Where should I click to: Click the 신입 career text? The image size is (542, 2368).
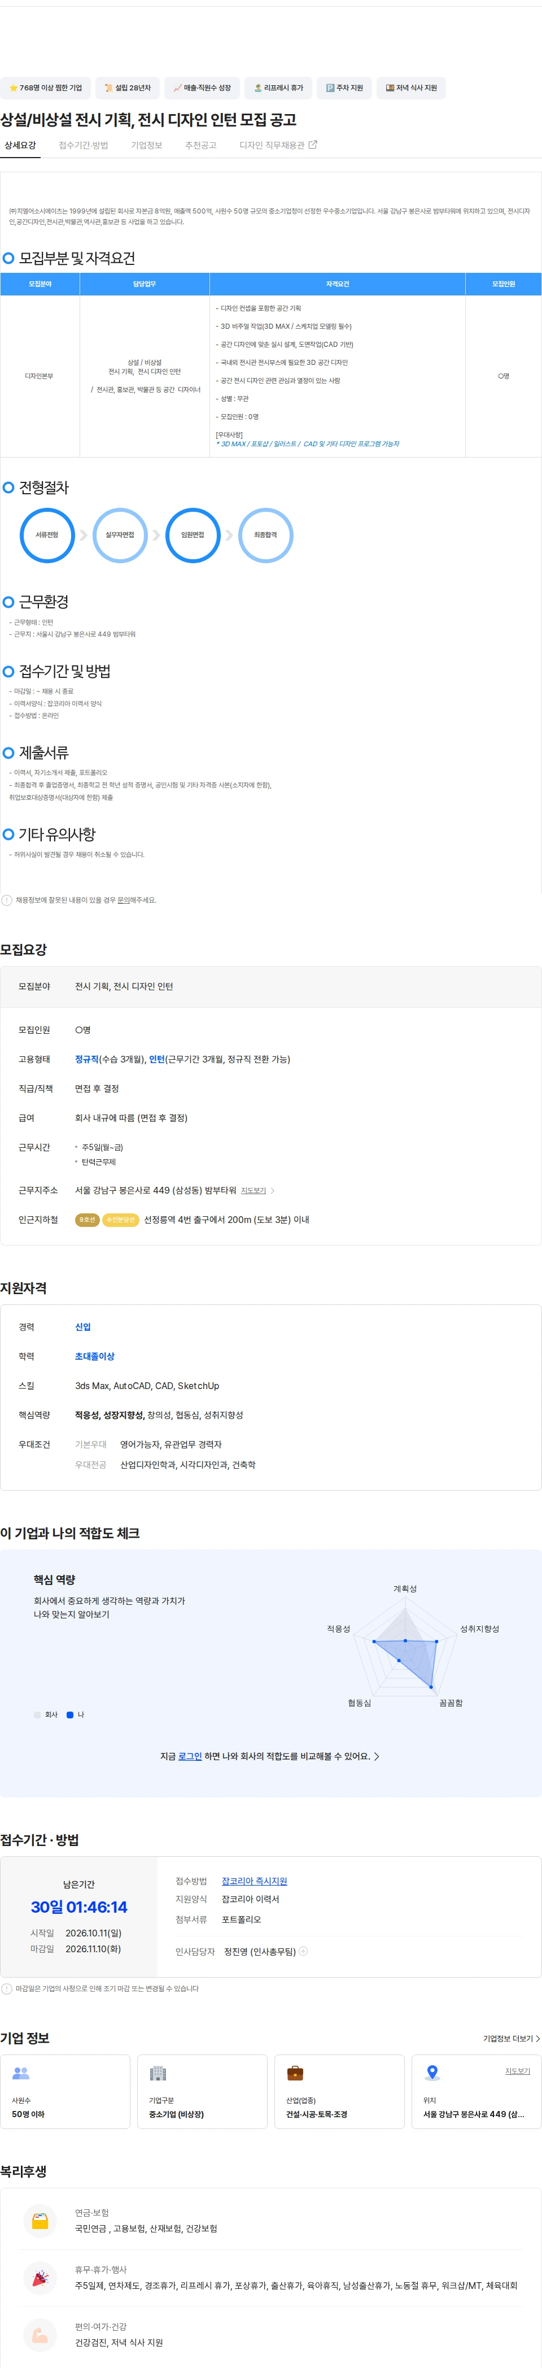(82, 1326)
